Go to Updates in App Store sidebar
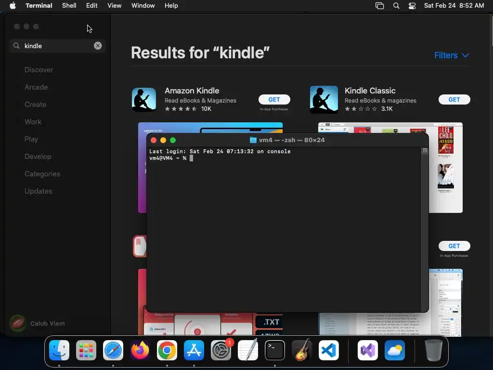 [x=39, y=191]
